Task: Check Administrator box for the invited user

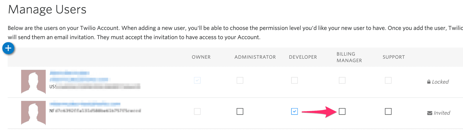Action: tap(240, 111)
